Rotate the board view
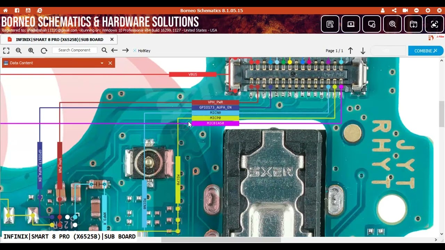 [x=44, y=51]
